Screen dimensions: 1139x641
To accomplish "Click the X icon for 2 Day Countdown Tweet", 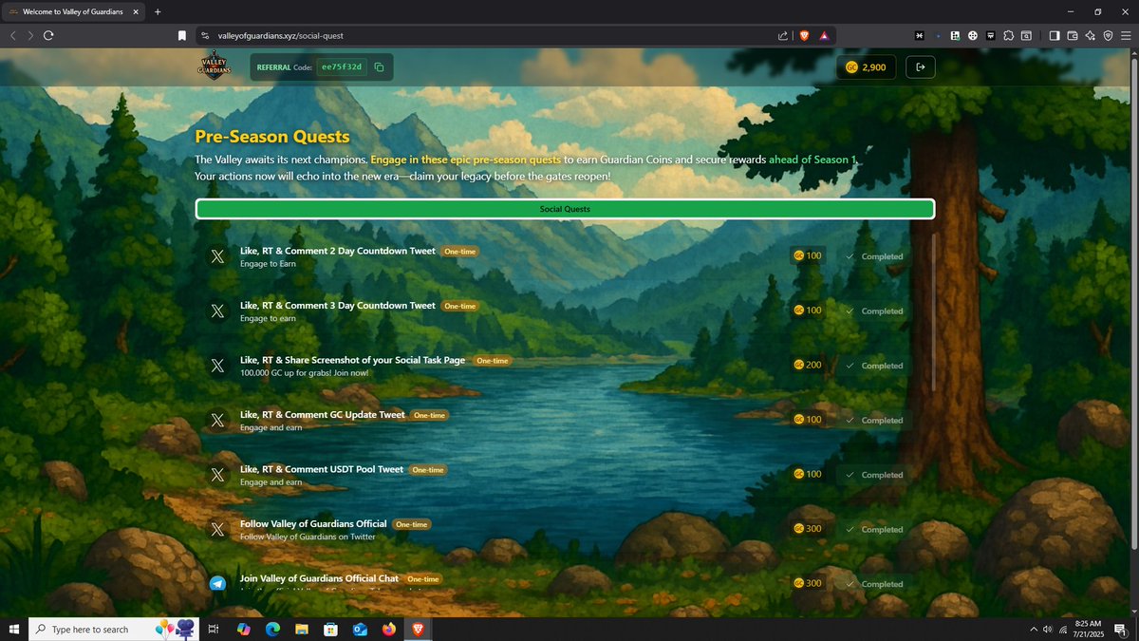I will click(217, 256).
